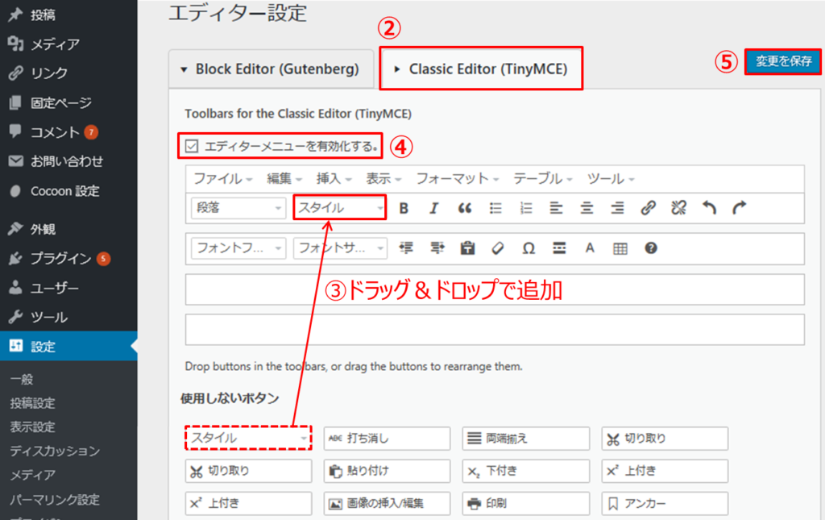Click the 変更を保存 save button

pos(783,62)
